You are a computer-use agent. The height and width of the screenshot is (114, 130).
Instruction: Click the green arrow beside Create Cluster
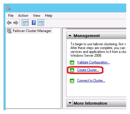(x=72, y=70)
